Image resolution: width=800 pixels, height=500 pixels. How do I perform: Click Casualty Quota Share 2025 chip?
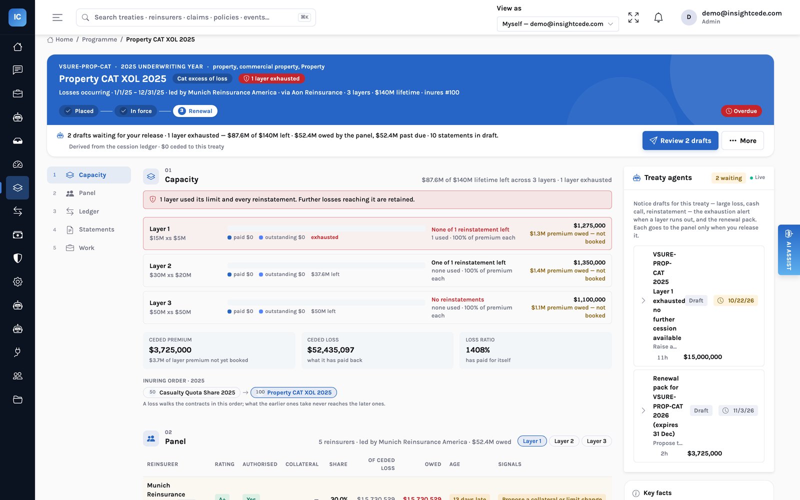click(x=191, y=392)
